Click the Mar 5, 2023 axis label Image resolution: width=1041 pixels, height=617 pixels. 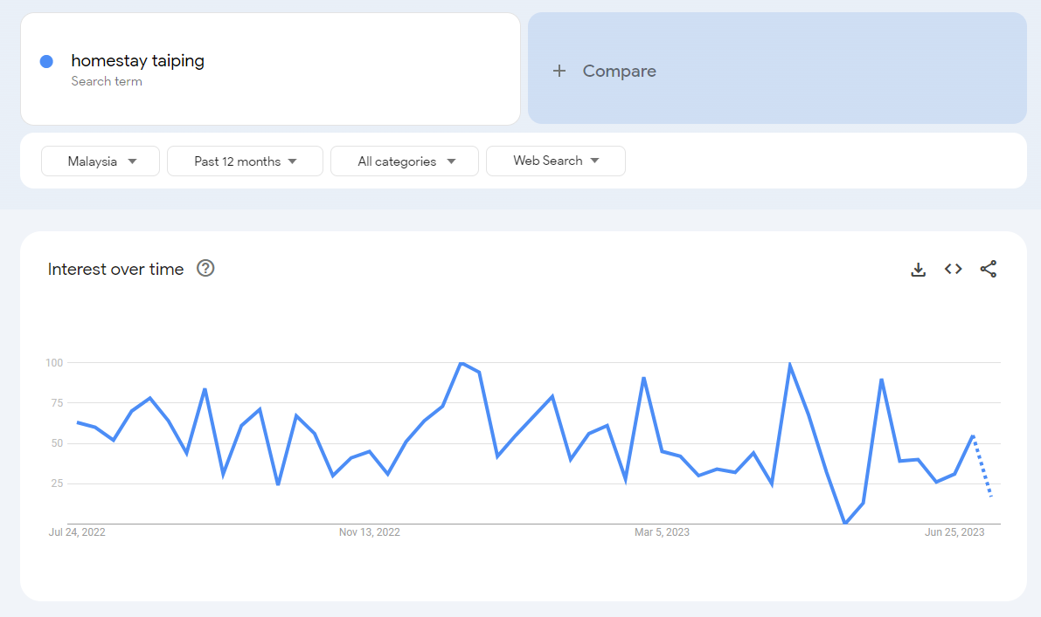pyautogui.click(x=662, y=532)
